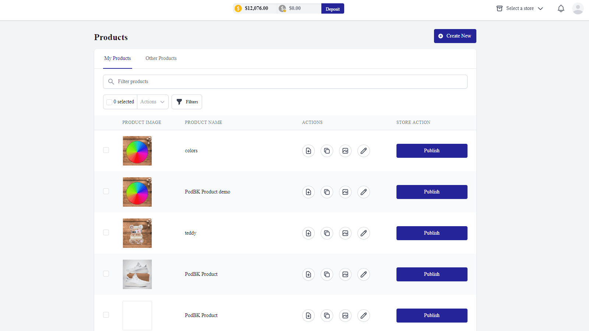Select the My Products tab
Image resolution: width=589 pixels, height=331 pixels.
pyautogui.click(x=117, y=58)
